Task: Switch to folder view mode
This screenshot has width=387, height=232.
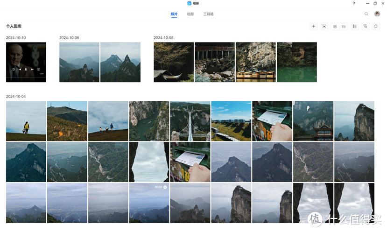Action: point(344,27)
